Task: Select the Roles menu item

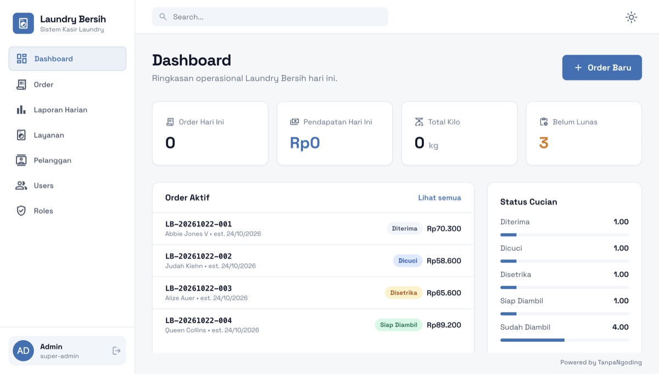Action: click(68, 211)
